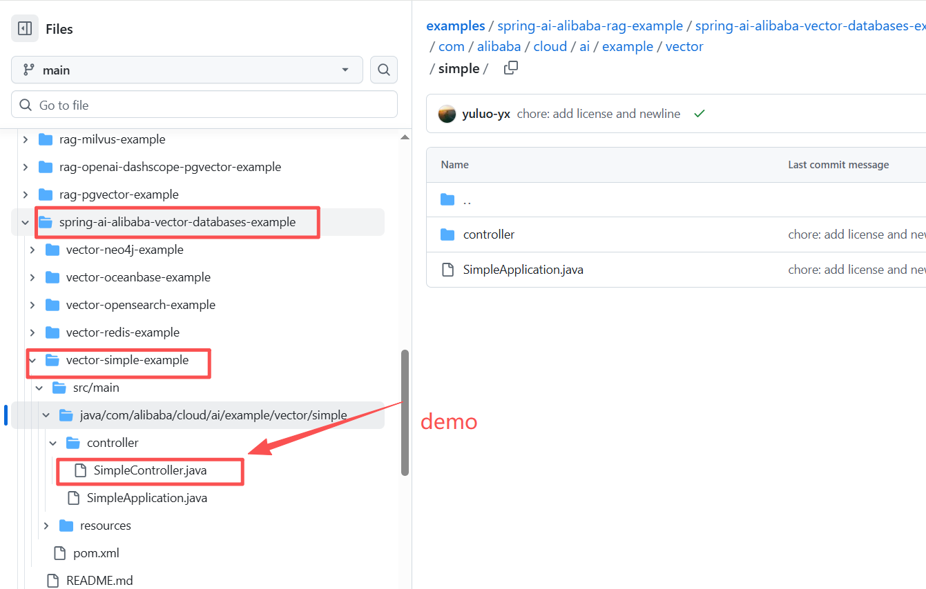The image size is (926, 589).
Task: Open the ai breadcrumb link
Action: [584, 46]
